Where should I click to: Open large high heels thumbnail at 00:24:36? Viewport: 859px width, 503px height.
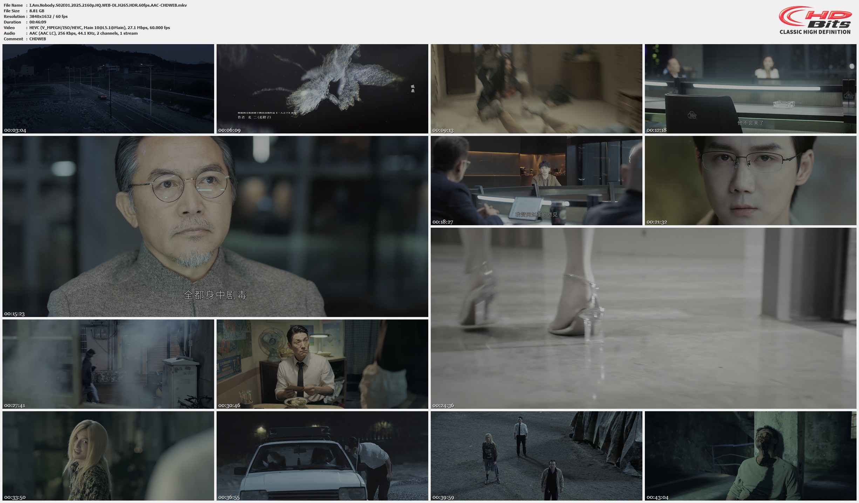[x=643, y=318]
